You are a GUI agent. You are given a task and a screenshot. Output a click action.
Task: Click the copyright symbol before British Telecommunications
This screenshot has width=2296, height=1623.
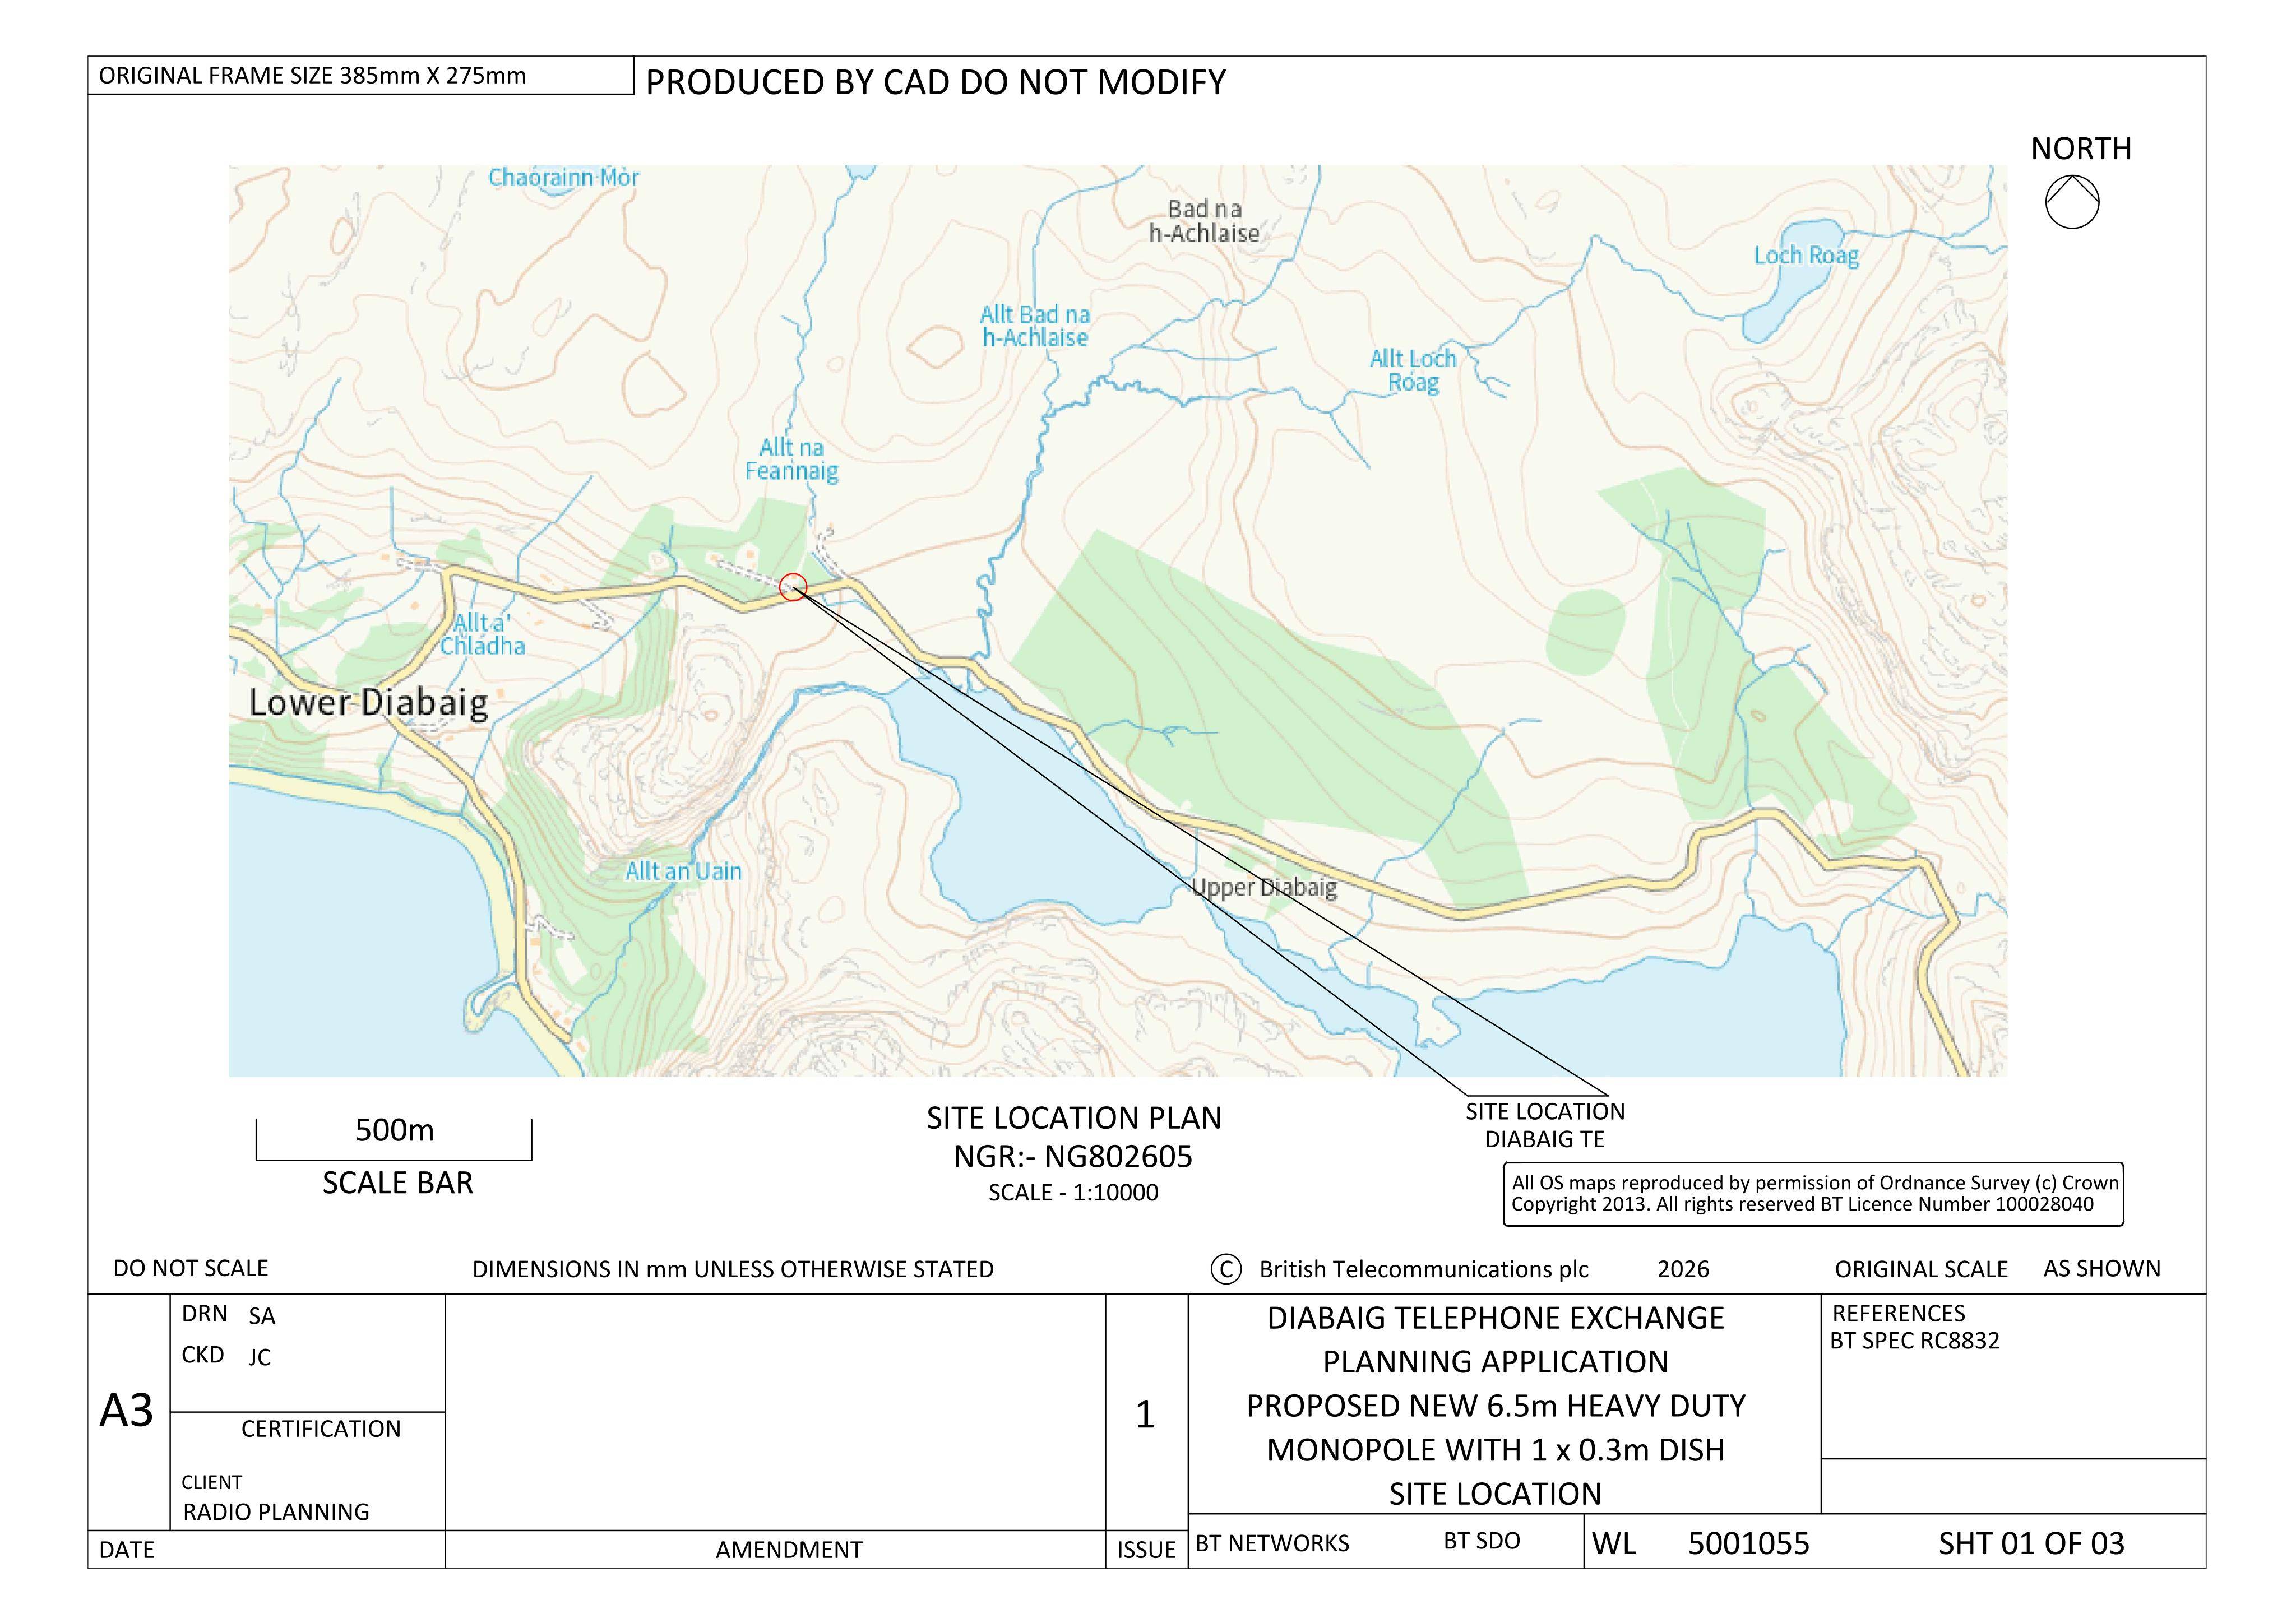coord(1226,1269)
